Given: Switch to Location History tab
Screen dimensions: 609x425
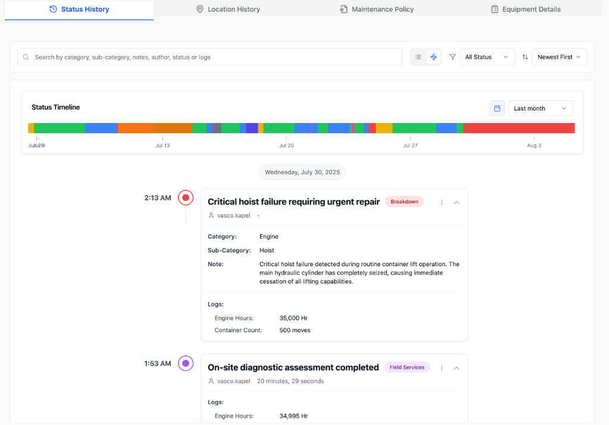Looking at the screenshot, I should tap(228, 10).
